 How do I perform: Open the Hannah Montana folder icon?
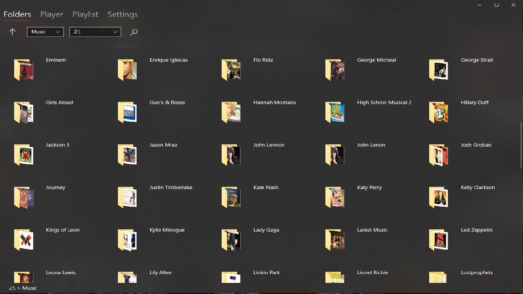pyautogui.click(x=231, y=112)
